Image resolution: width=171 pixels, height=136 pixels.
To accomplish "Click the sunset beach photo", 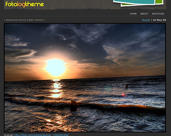I will 85,77.
